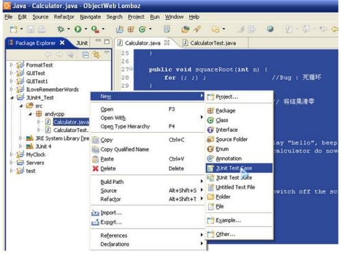Image resolution: width=341 pixels, height=254 pixels.
Task: Click the Export icon in context menu
Action: click(95, 223)
